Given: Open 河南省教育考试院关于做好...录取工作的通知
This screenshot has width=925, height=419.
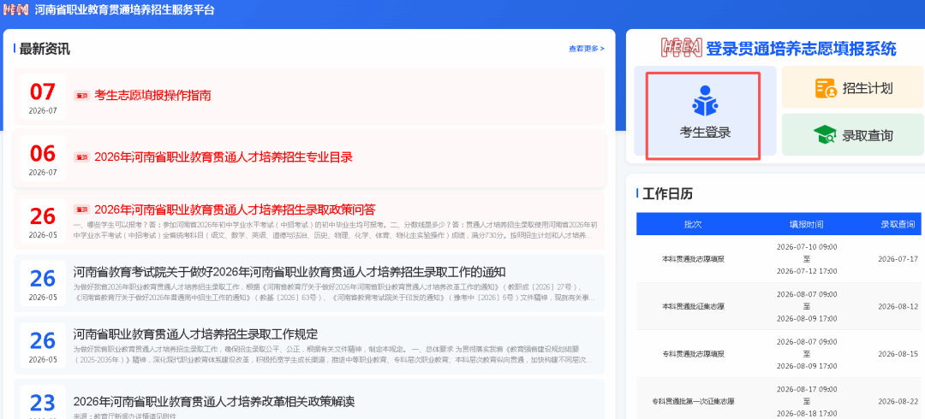Looking at the screenshot, I should 289,272.
